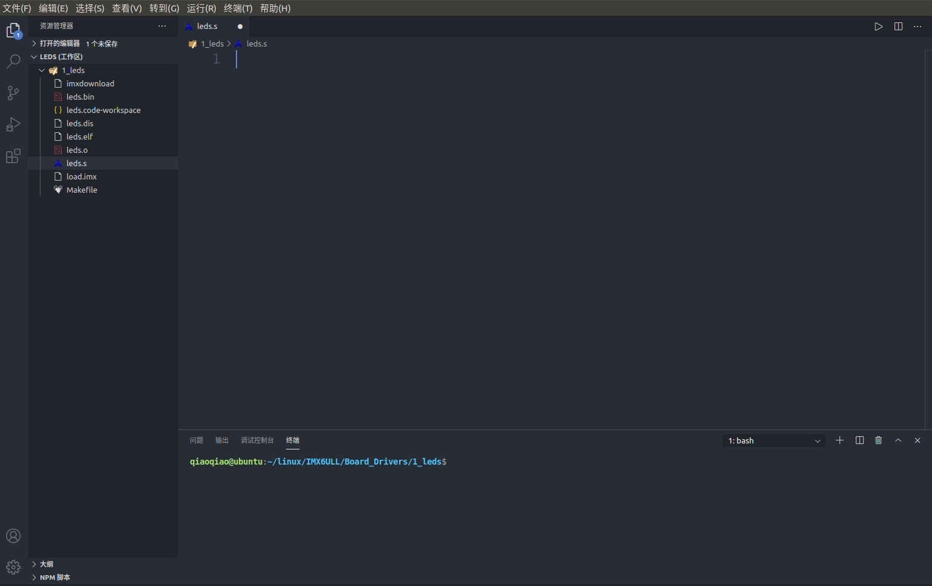
Task: Click the leds.o file icon
Action: [x=58, y=150]
